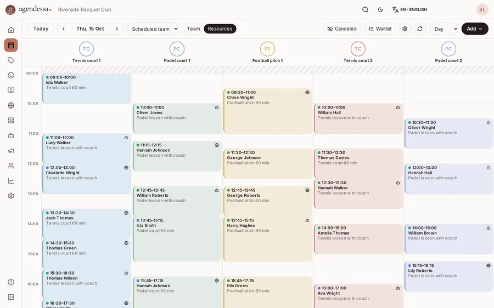Open Charlotte Wright 12:00–13:00 booking
The image size is (494, 308).
[87, 179]
